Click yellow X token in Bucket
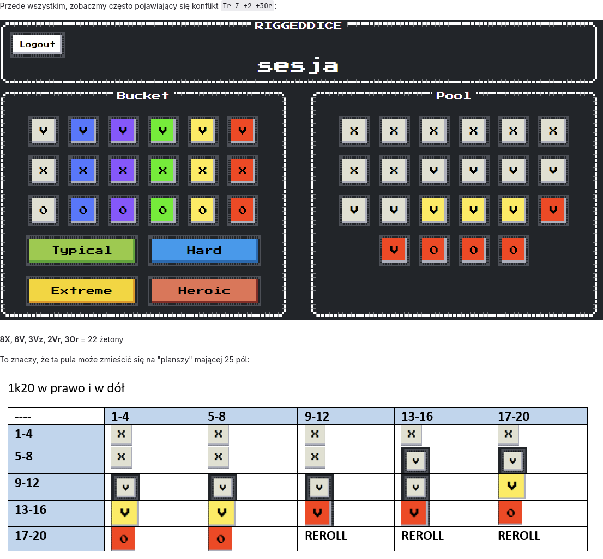The image size is (603, 559). click(203, 171)
